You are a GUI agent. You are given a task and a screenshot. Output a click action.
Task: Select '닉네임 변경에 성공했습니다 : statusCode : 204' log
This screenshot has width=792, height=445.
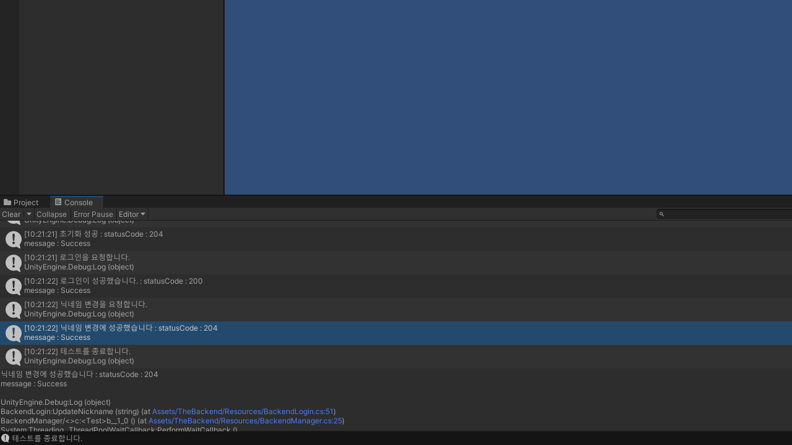pos(396,333)
